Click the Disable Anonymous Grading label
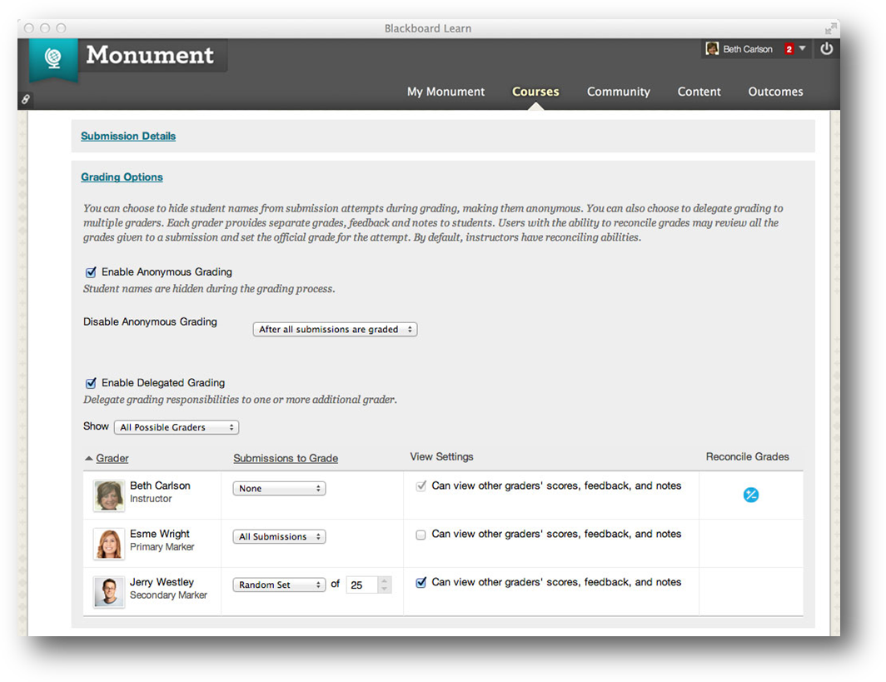 [x=150, y=321]
